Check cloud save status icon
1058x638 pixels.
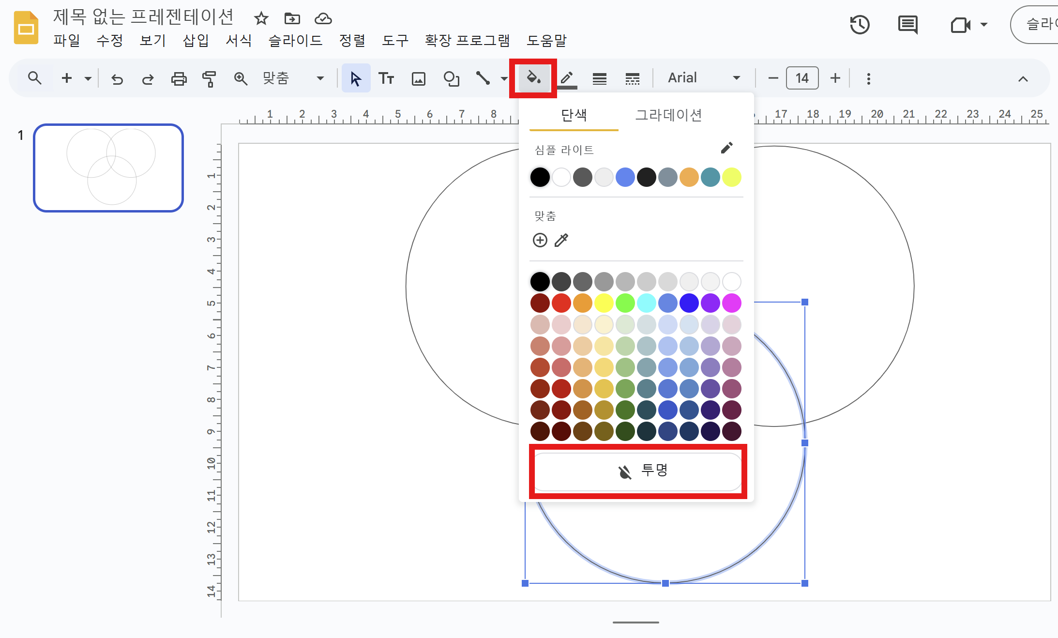[323, 18]
